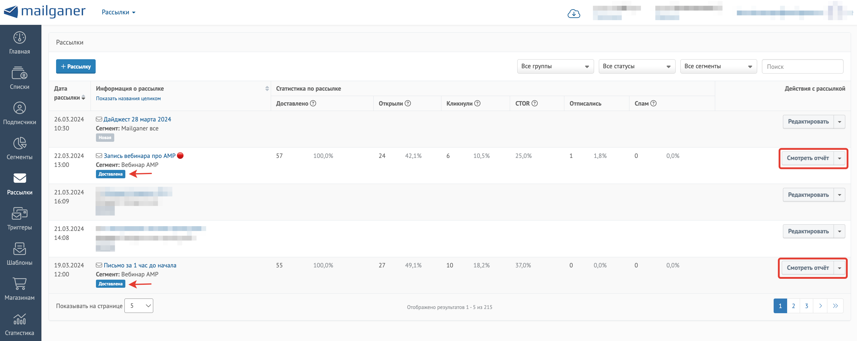Click the cloud download icon in header

click(x=574, y=13)
